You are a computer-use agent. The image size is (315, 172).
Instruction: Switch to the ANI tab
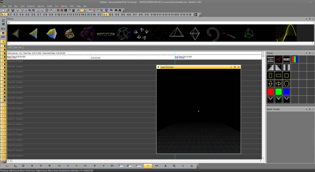pos(15,48)
